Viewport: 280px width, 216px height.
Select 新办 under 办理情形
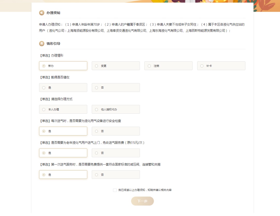(63, 66)
